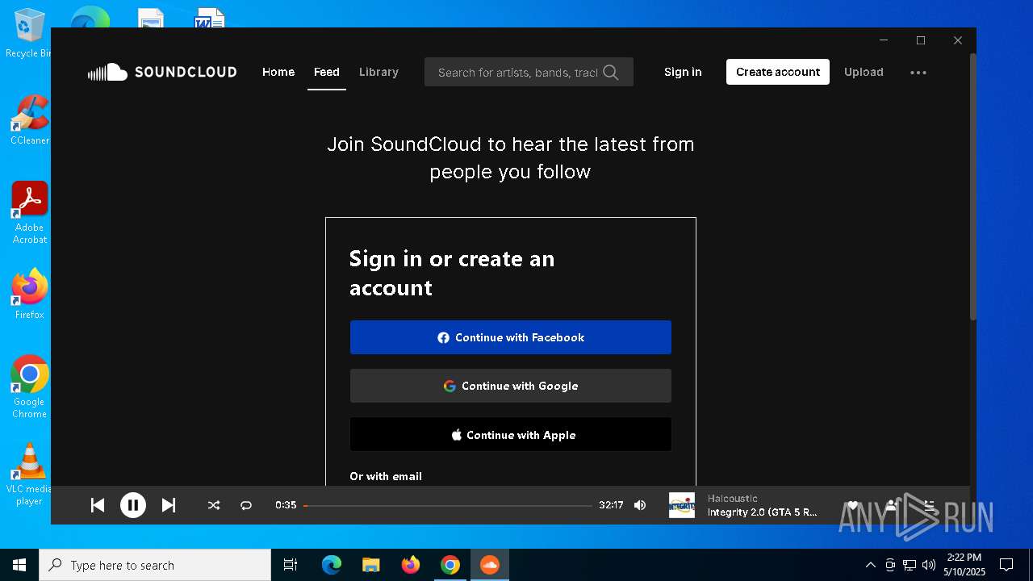Screen dimensions: 1033x581
Task: Continue with Facebook
Action: (511, 337)
